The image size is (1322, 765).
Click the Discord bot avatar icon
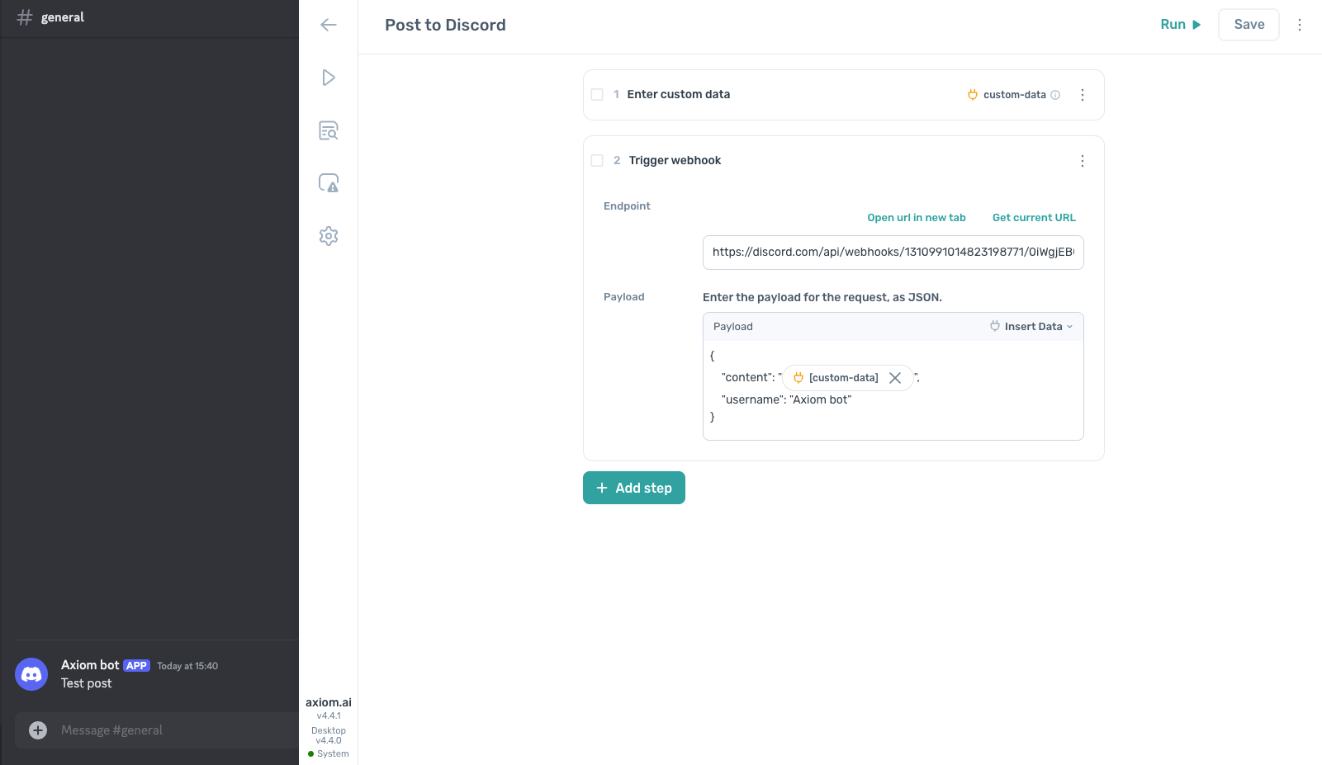31,674
